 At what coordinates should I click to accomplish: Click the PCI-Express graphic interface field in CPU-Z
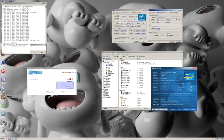pyautogui.click(x=170, y=34)
